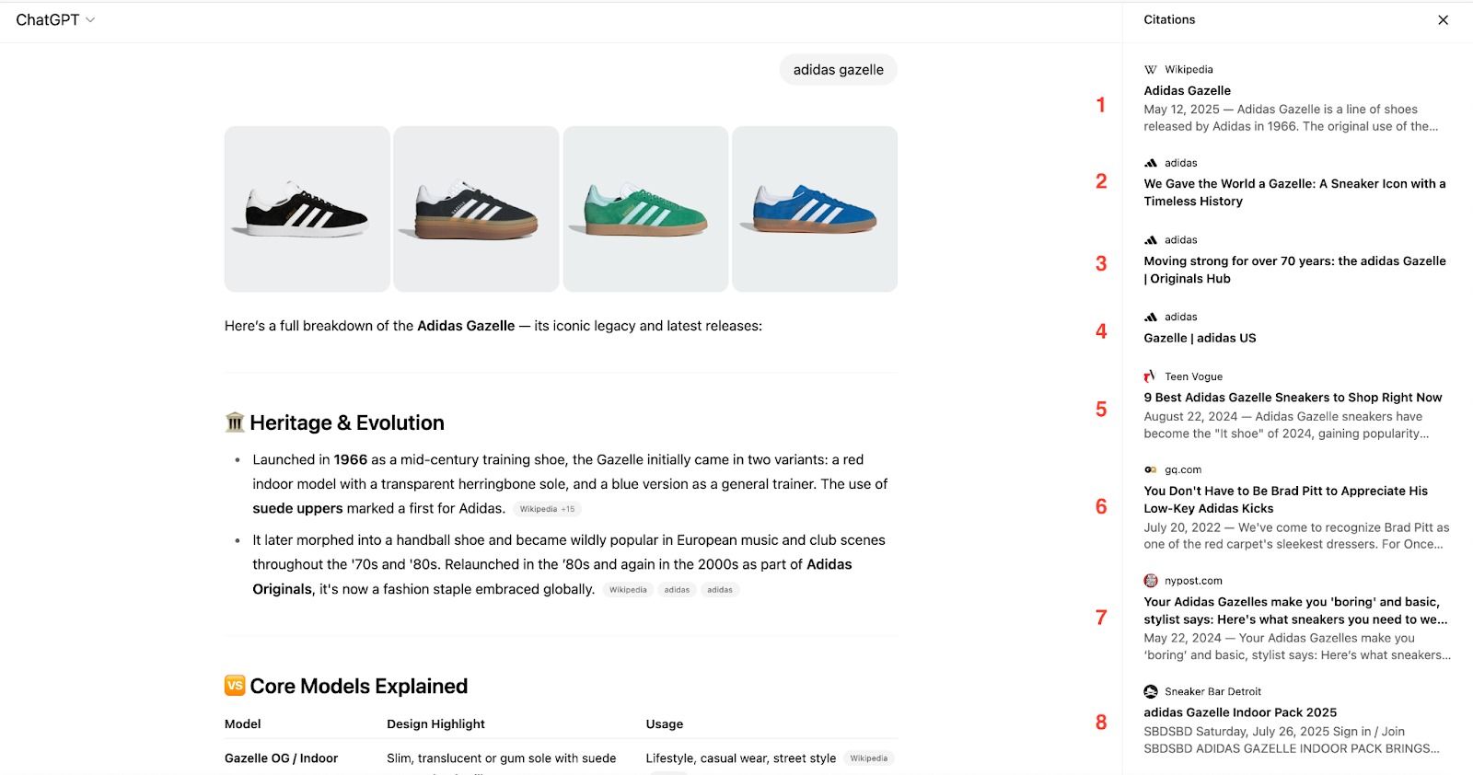Click the adidas logo above Originals Hub
Screen dimensions: 1473x775
1151,240
